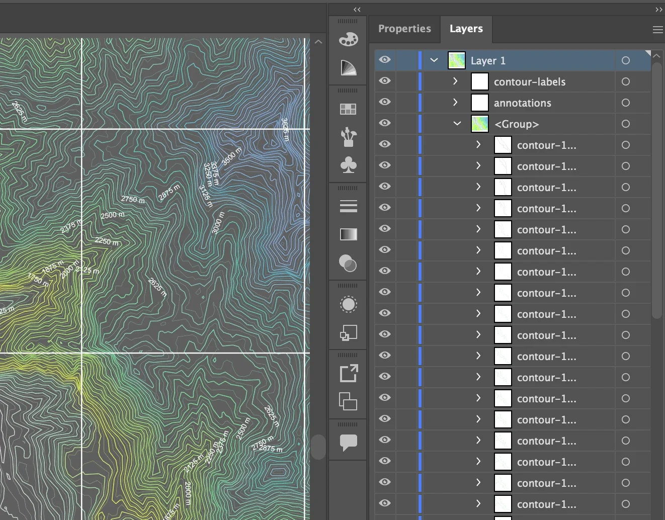The height and width of the screenshot is (520, 665).
Task: Open the Brushes panel icon
Action: [348, 137]
